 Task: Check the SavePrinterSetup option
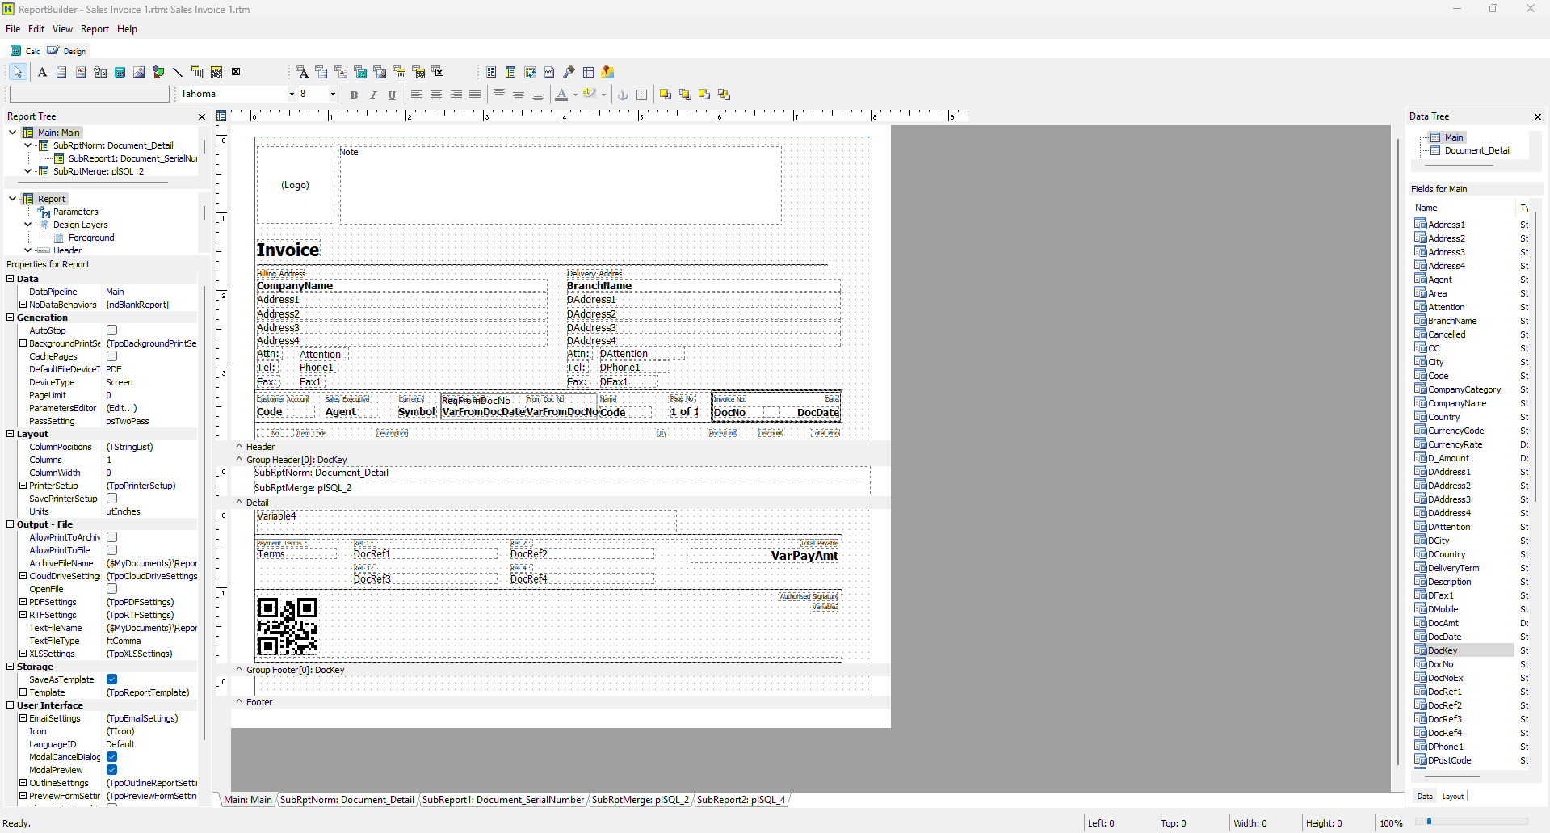(x=112, y=499)
